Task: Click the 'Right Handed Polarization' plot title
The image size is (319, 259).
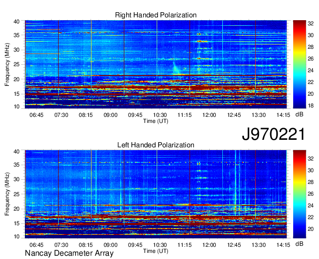Action: click(156, 15)
